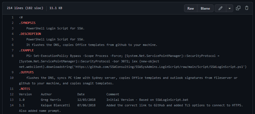Click line number 8 of the script

pyautogui.click(x=12, y=56)
